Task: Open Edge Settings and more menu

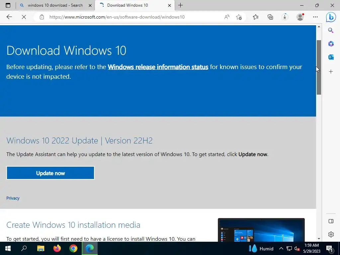Action: tap(315, 17)
